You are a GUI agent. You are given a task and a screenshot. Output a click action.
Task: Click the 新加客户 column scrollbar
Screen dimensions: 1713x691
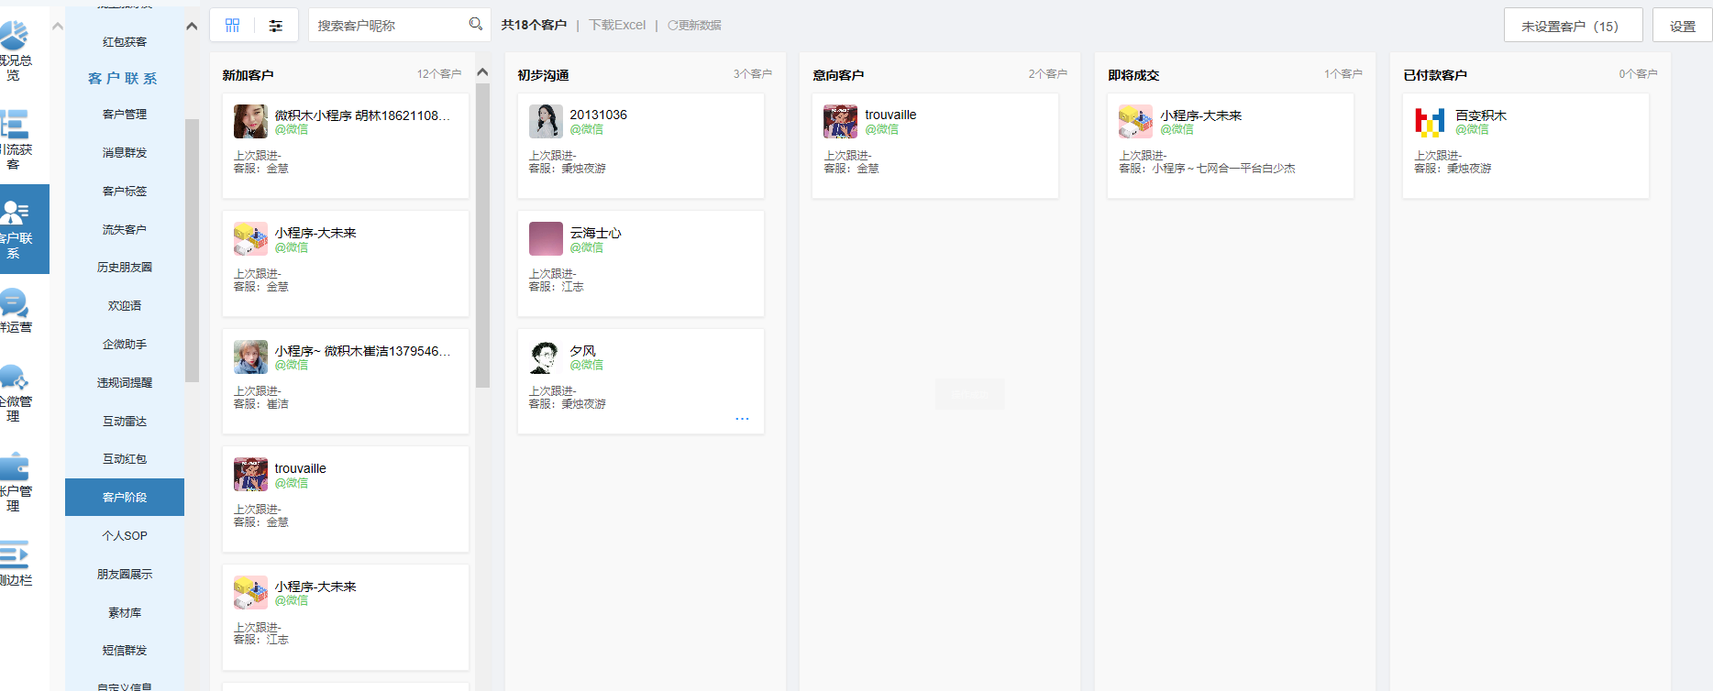[x=483, y=236]
